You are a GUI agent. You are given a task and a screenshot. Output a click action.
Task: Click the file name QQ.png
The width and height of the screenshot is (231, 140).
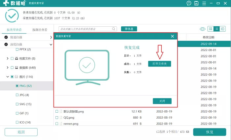click(x=69, y=118)
